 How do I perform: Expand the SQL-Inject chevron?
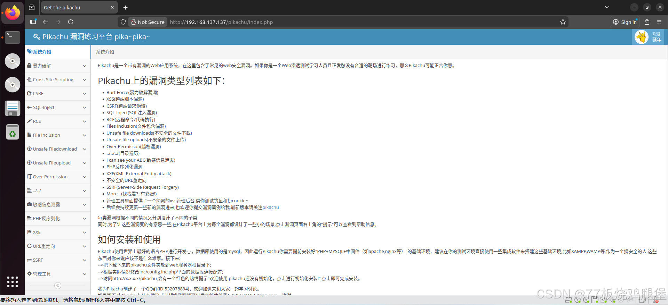[84, 107]
